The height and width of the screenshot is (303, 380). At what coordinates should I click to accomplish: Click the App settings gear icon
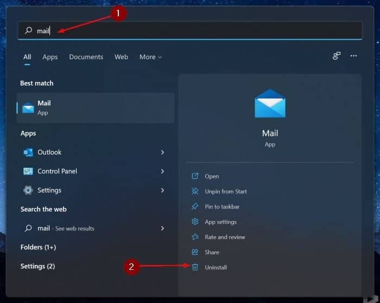[x=195, y=222]
